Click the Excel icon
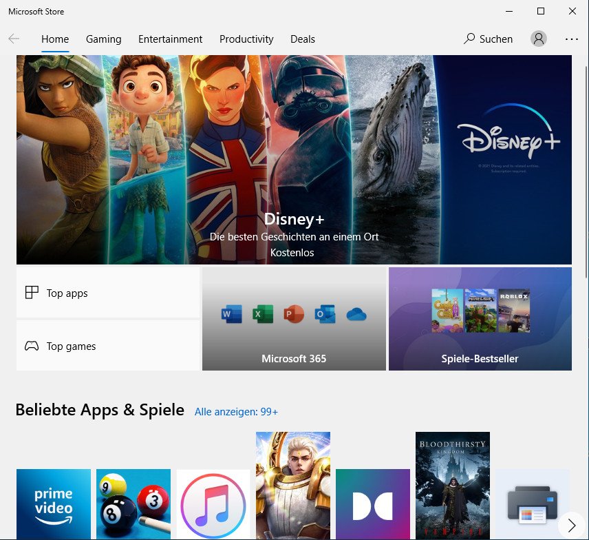This screenshot has height=540, width=589. point(262,314)
